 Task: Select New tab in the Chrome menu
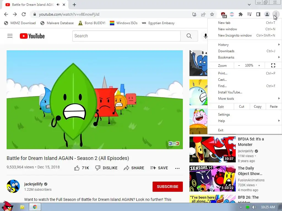245,23
